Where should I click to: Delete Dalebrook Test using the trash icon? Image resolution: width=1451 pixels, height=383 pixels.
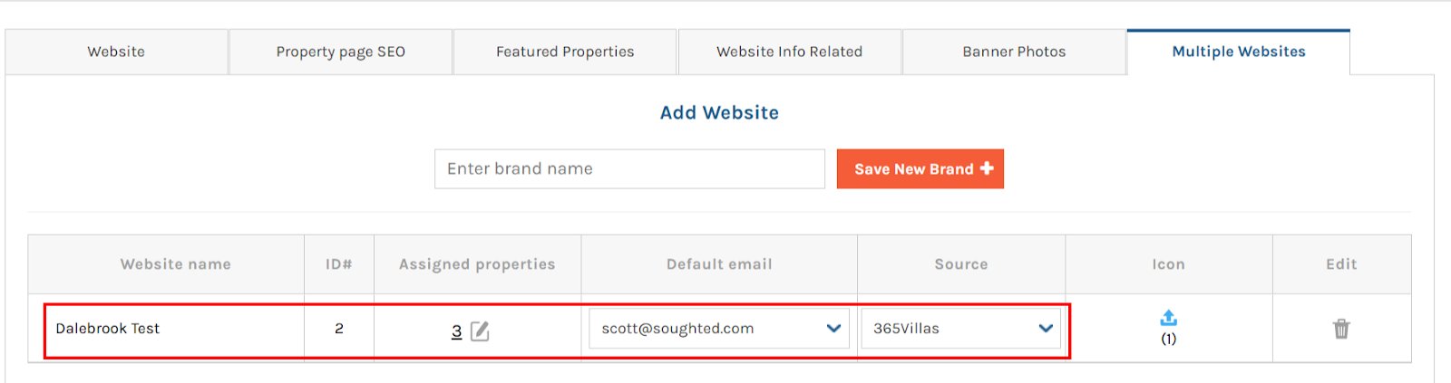coord(1341,329)
